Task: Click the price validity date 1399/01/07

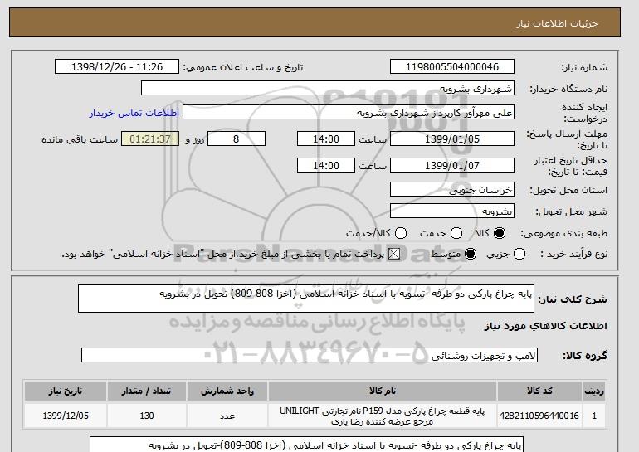Action: 452,165
